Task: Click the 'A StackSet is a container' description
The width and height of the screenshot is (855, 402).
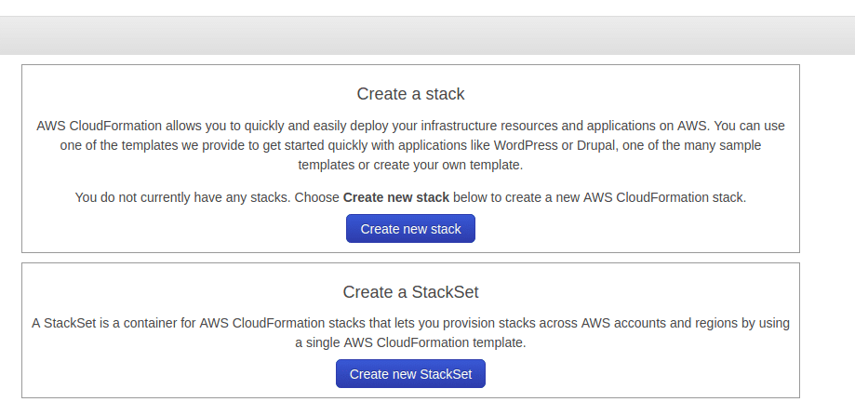Action: tap(410, 333)
